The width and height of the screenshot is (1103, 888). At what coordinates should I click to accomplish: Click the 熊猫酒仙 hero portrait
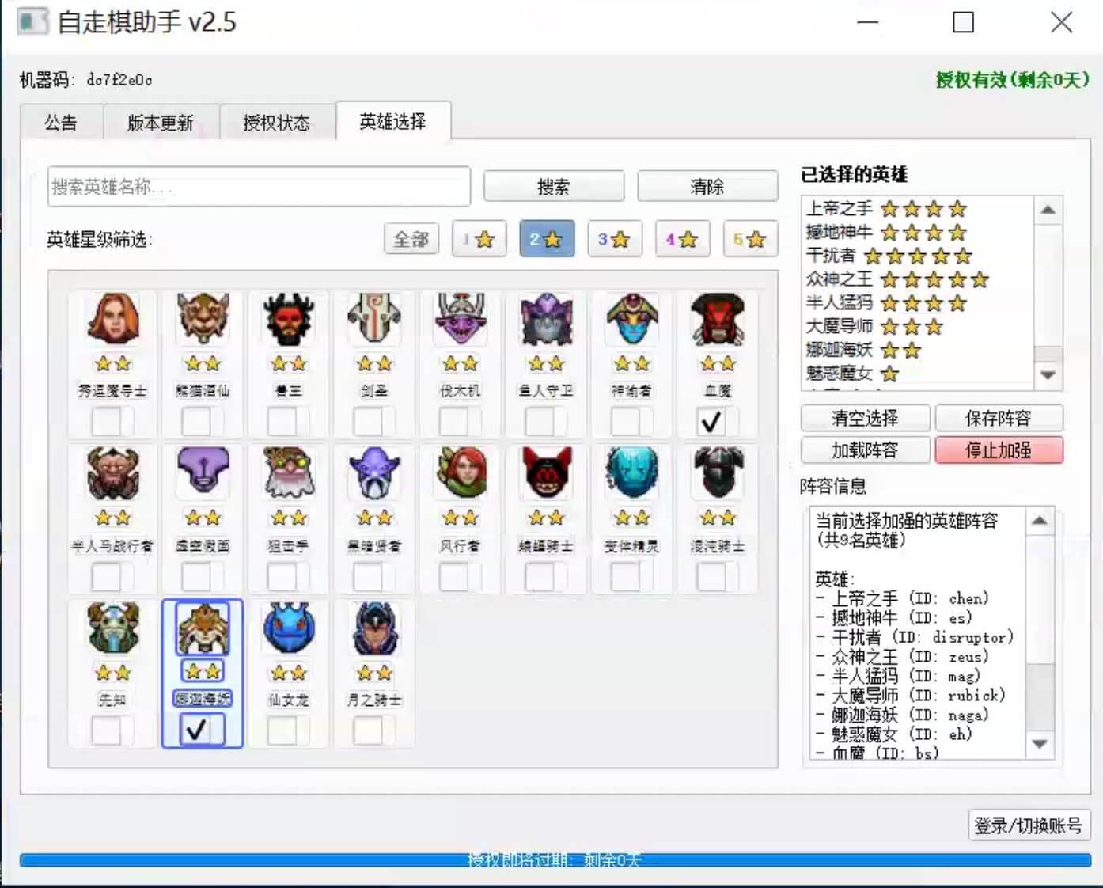(x=203, y=319)
